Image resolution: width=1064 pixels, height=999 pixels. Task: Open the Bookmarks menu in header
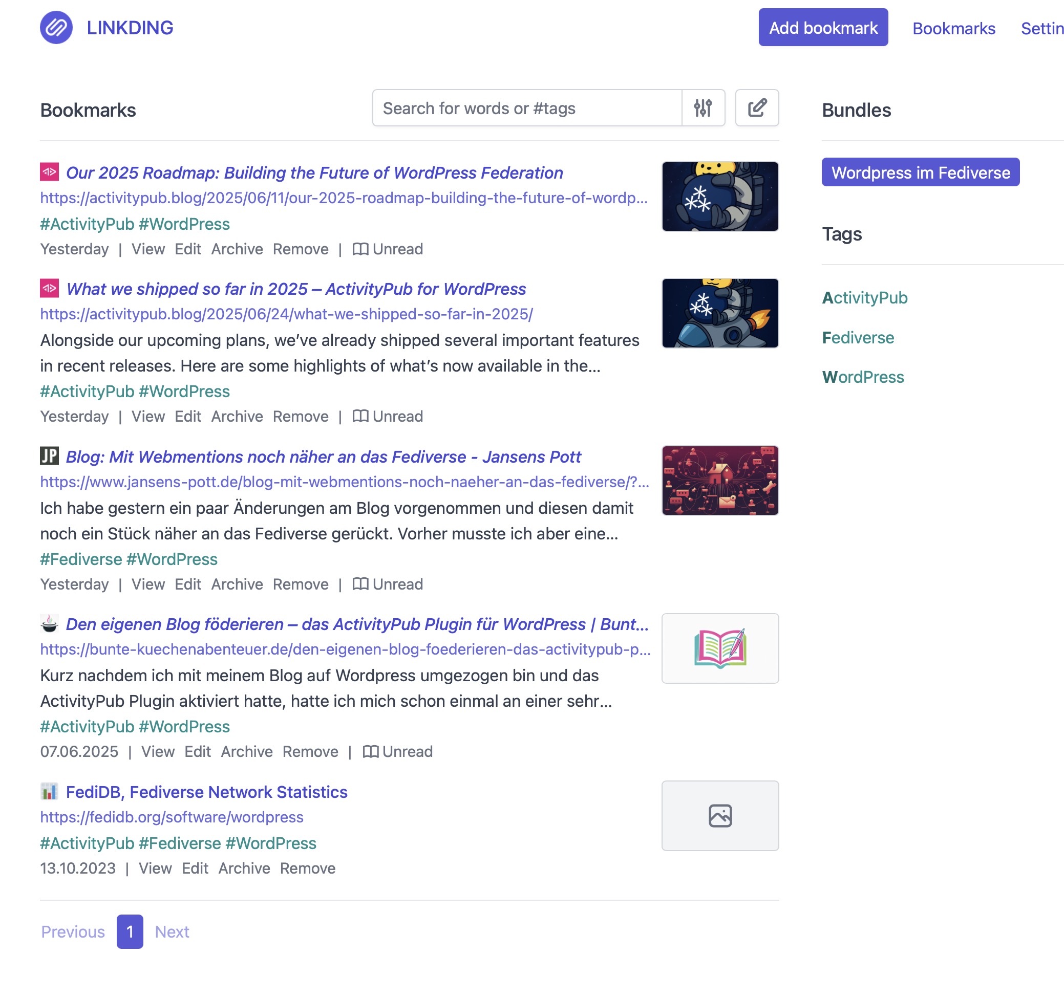coord(954,28)
